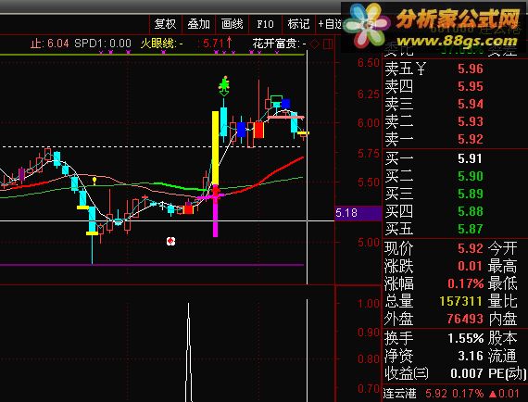This screenshot has width=528, height=402.
Task: Click the 6.00 price axis label
Action: (x=368, y=123)
